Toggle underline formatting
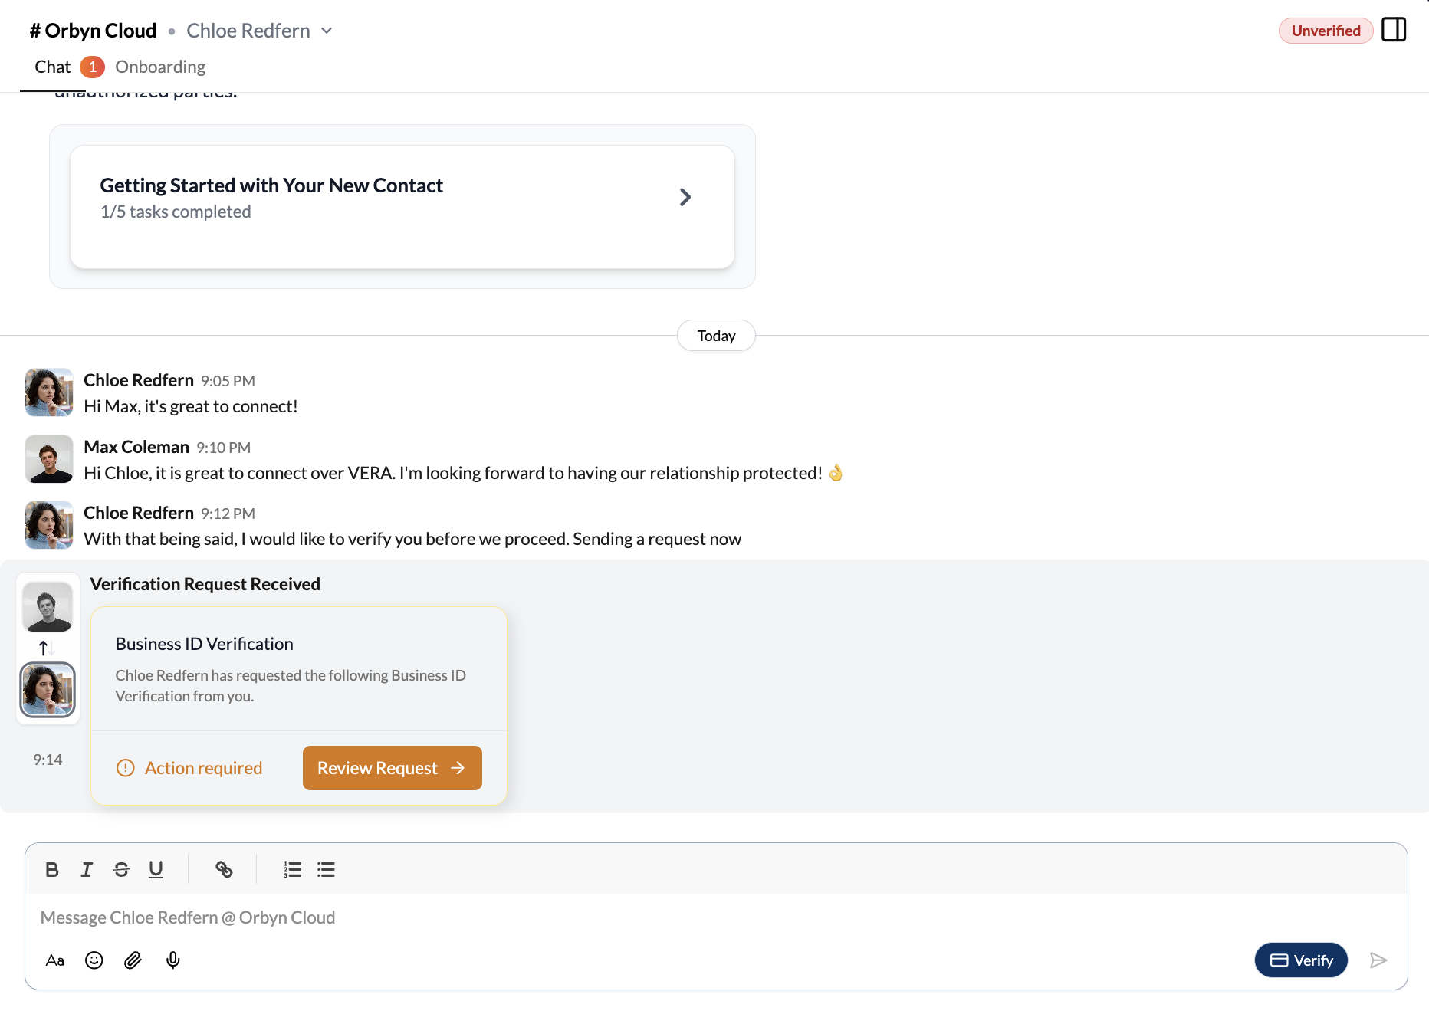 tap(156, 869)
